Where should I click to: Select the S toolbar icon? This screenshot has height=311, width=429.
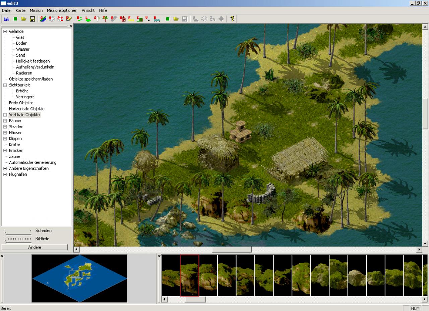[97, 19]
